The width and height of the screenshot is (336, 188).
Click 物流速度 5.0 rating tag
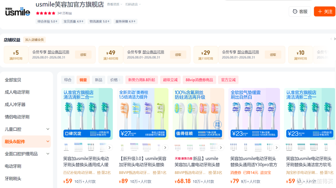(100, 22)
